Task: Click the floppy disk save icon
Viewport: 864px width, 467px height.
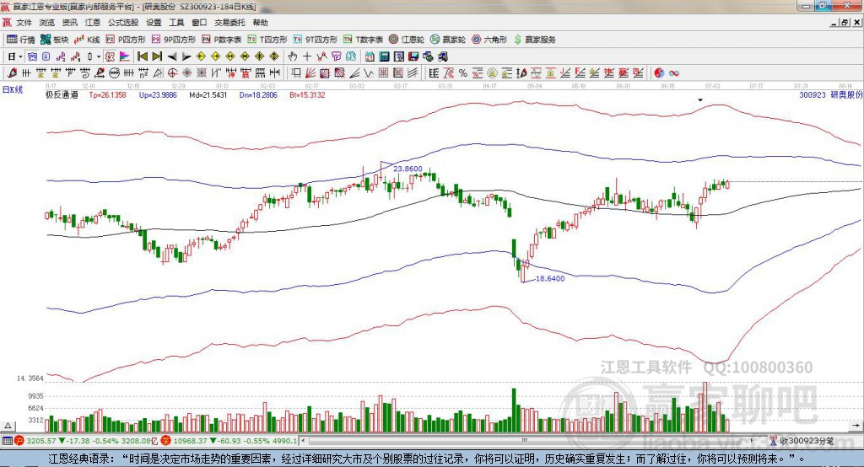Action: [413, 56]
